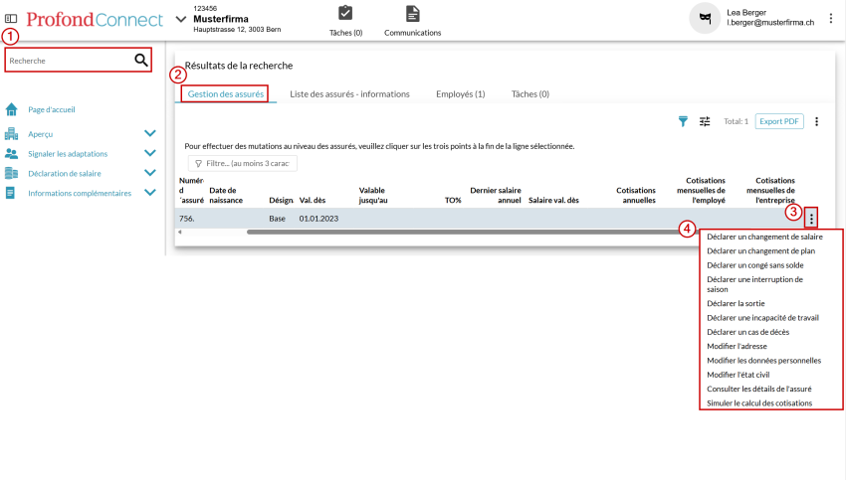Open the Communications document icon
This screenshot has width=846, height=480.
412,14
